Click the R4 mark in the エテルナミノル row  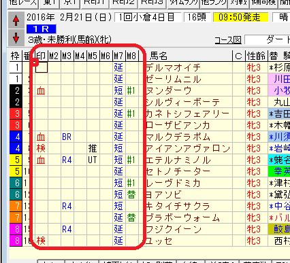(67, 160)
